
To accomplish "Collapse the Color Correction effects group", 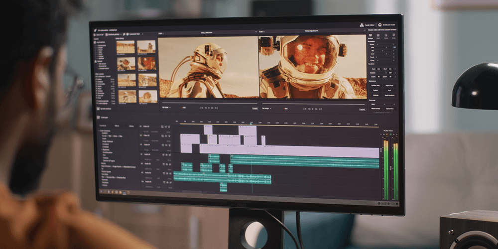I will [99, 131].
